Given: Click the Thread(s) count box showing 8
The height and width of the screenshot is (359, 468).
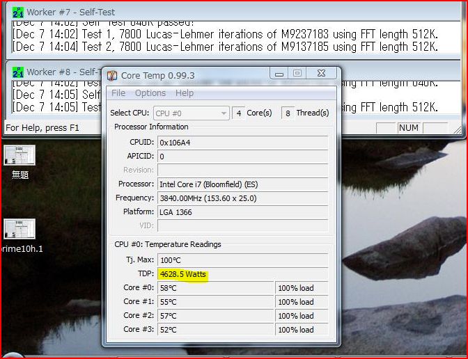Looking at the screenshot, I should tap(288, 113).
